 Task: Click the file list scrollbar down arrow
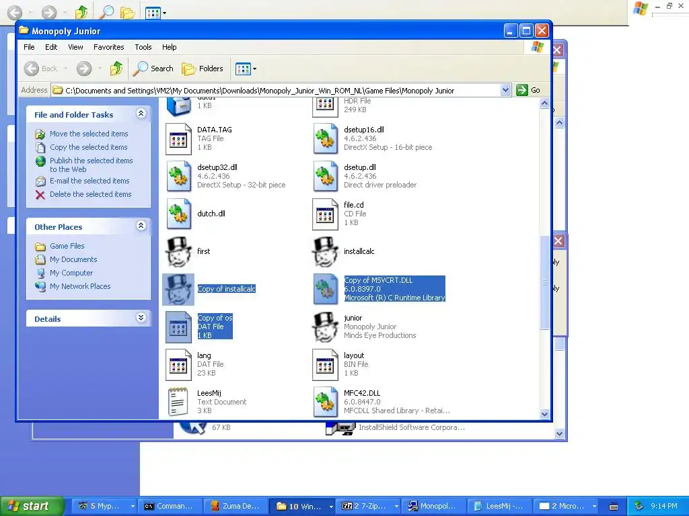545,414
